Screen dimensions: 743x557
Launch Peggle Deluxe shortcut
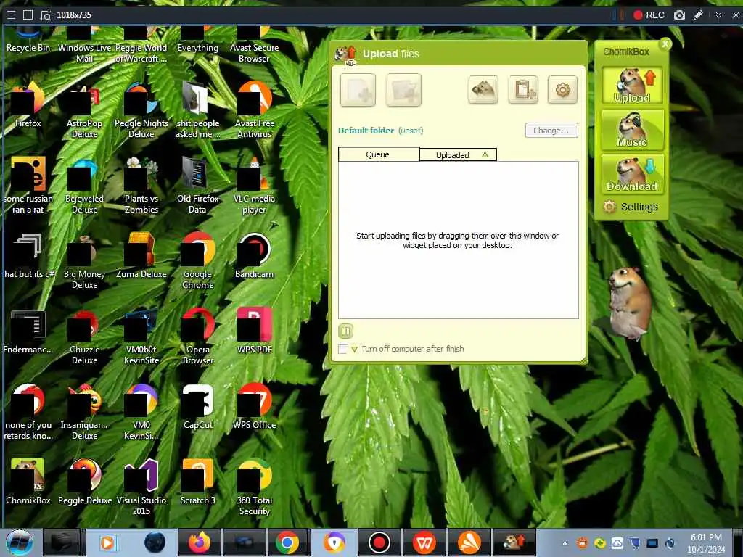click(x=85, y=482)
